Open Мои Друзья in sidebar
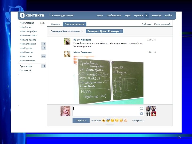The image size is (192, 144). (x=26, y=27)
